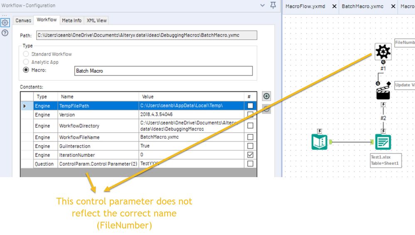
Task: Switch to the BatchMacro.yxmc document tab
Action: (x=362, y=6)
